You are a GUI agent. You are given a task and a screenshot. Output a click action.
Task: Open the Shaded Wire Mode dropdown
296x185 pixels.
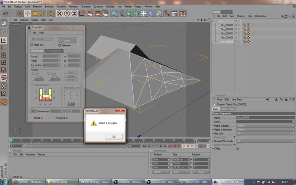point(265,141)
